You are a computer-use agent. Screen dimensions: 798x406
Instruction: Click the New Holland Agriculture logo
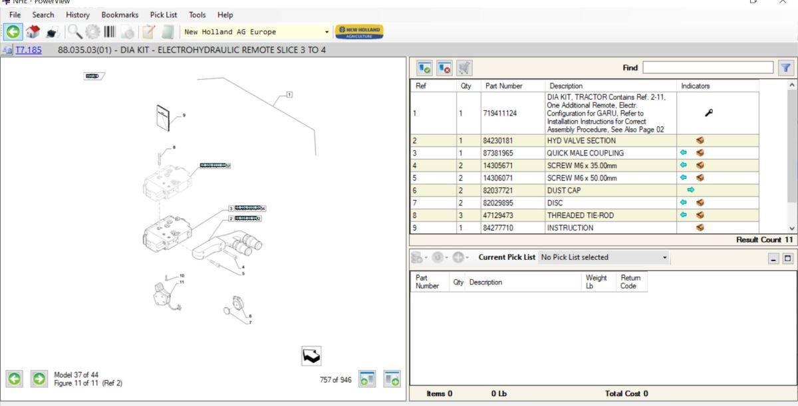[x=359, y=31]
